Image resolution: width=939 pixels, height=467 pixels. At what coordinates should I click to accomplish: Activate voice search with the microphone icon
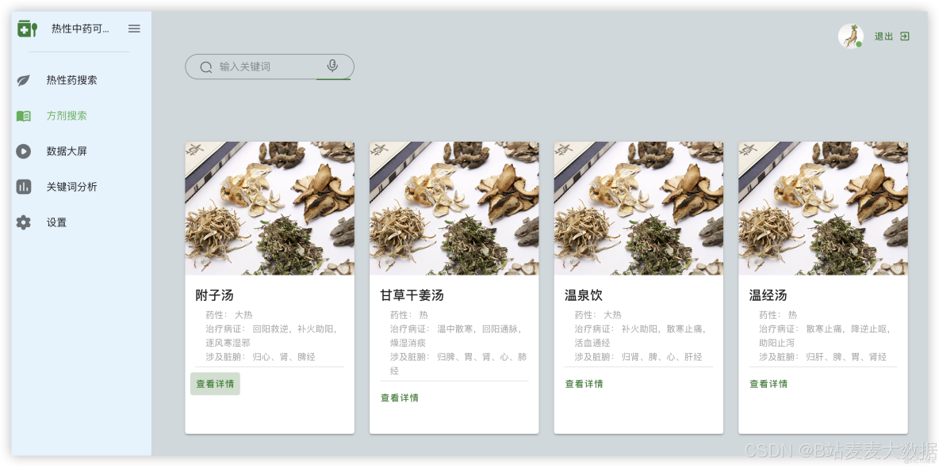(x=332, y=66)
